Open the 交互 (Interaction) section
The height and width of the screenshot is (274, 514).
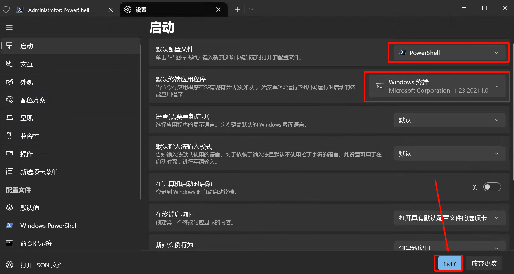[x=26, y=64]
